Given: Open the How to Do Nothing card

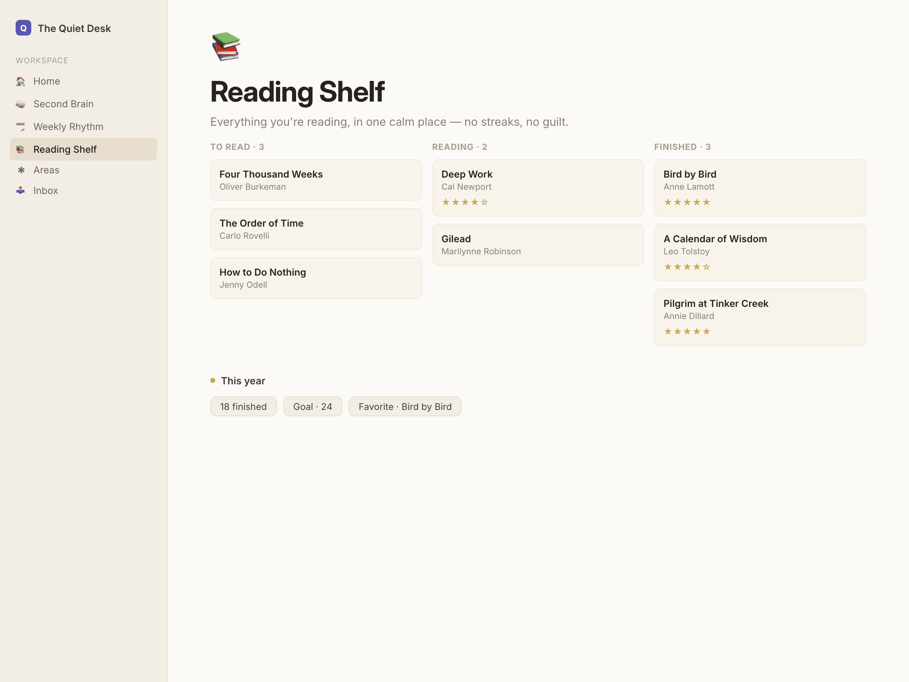Looking at the screenshot, I should [x=316, y=278].
